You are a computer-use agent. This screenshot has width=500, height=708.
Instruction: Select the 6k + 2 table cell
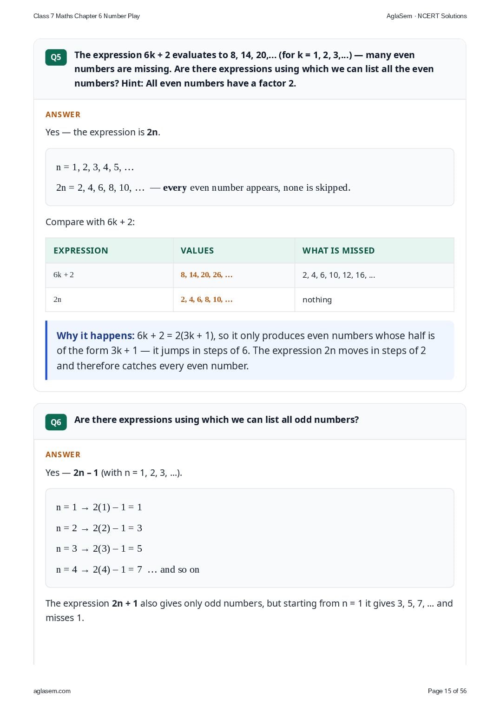point(109,275)
